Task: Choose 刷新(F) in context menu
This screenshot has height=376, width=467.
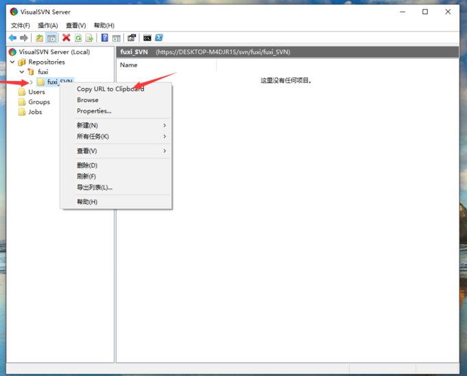Action: pyautogui.click(x=116, y=176)
